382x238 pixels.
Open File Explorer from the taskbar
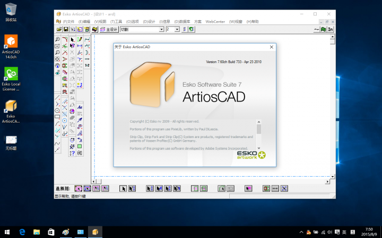click(37, 232)
